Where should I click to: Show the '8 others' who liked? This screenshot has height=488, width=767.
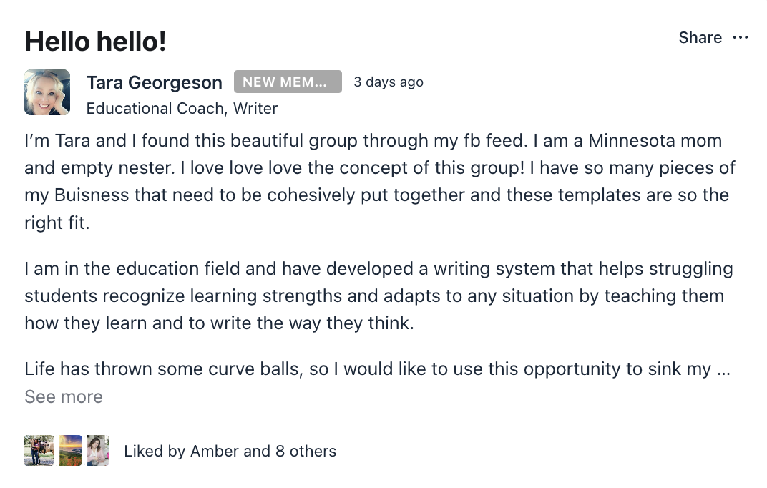tap(306, 451)
